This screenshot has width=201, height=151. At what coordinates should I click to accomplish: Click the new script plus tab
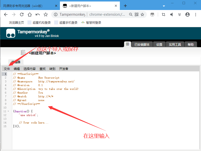point(128,44)
